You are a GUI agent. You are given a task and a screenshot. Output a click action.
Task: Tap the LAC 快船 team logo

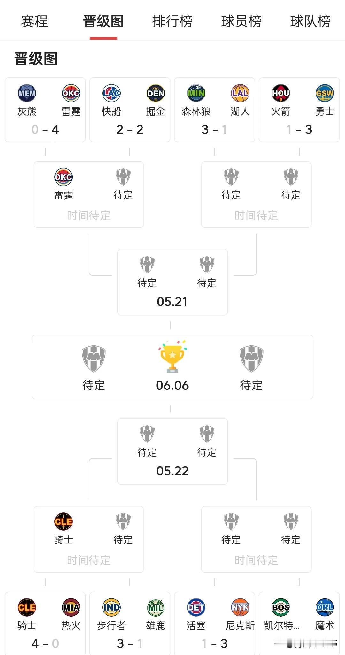[111, 93]
